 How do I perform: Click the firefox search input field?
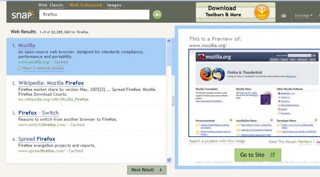94,14
